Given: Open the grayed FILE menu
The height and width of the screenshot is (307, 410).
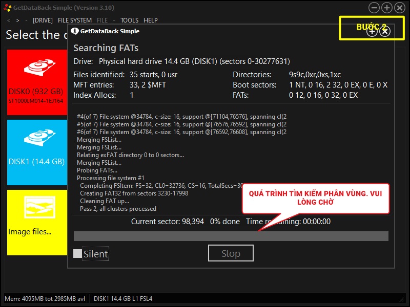Looking at the screenshot, I should pyautogui.click(x=102, y=20).
